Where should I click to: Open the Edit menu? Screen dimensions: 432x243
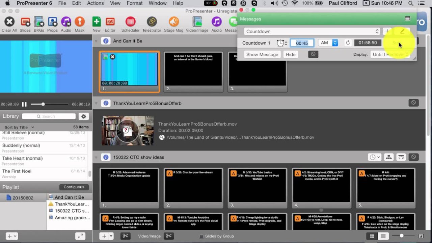point(77,3)
